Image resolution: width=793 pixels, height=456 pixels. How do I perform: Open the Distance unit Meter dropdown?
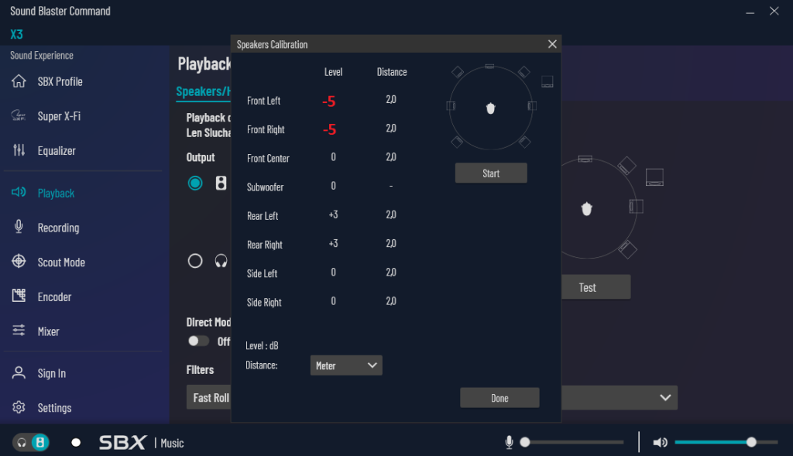pyautogui.click(x=345, y=365)
